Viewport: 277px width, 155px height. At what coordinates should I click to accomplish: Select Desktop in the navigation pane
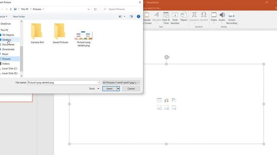pyautogui.click(x=6, y=40)
